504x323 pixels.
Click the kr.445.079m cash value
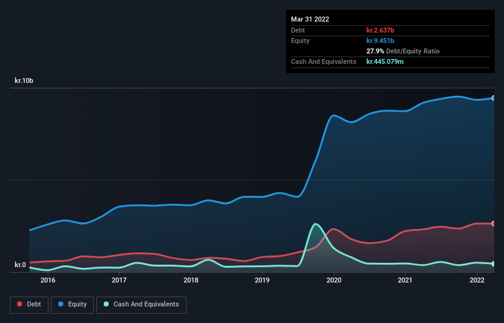385,61
